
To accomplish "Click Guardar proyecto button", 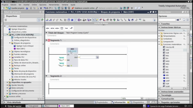I will (16, 8).
